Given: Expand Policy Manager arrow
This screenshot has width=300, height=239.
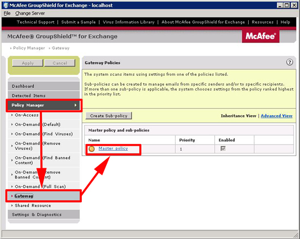Looking at the screenshot, I should pyautogui.click(x=76, y=105).
